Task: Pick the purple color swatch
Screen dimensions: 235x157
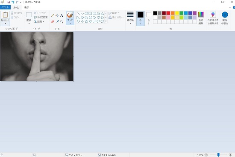Action: pos(194,13)
